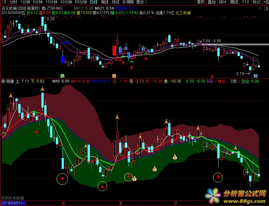
Task: Switch to 30分钟 period
Action: pyautogui.click(x=66, y=2)
